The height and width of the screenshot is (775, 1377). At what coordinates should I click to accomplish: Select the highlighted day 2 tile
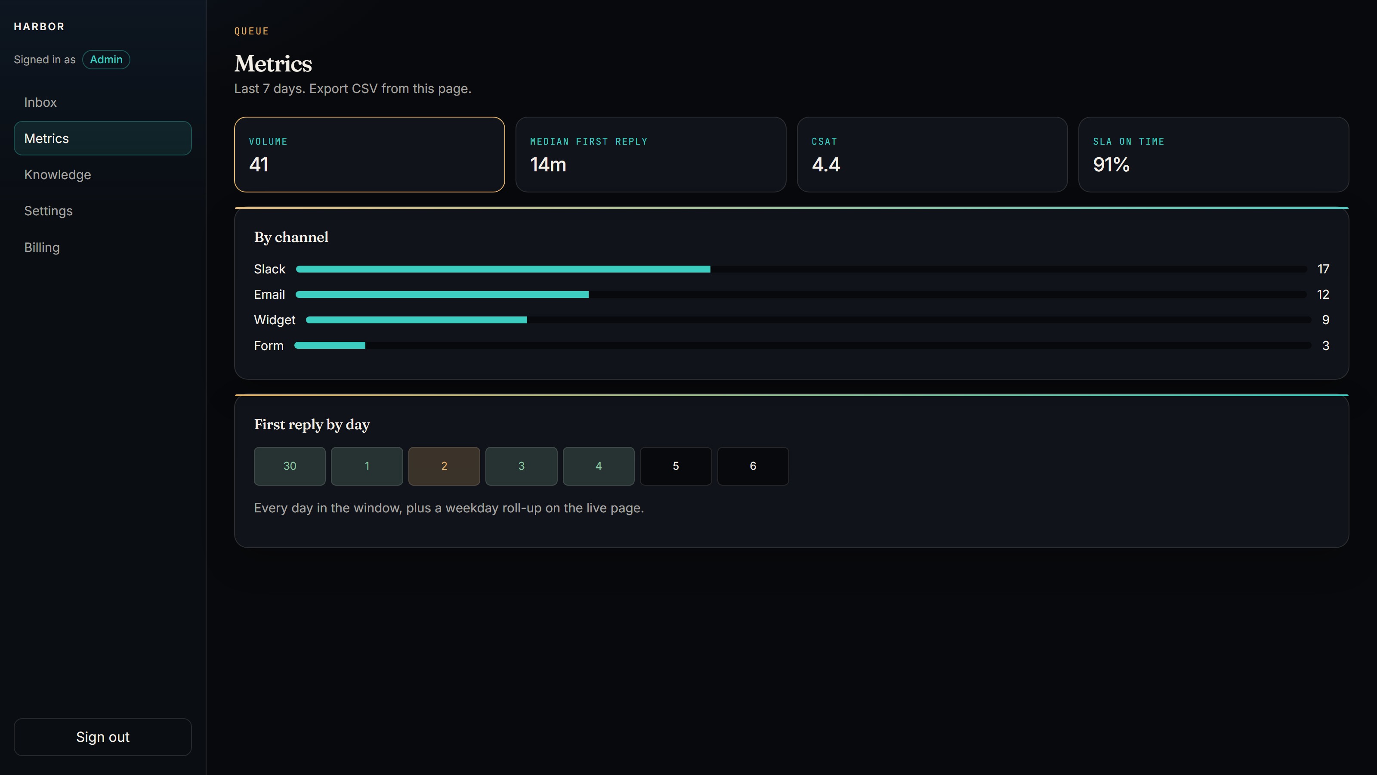[444, 466]
